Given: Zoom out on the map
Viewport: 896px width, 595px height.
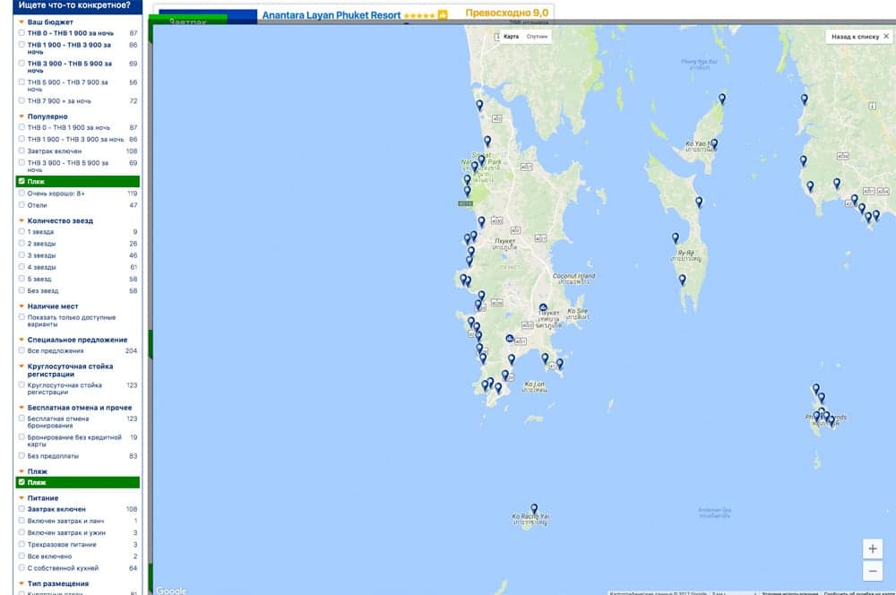Looking at the screenshot, I should [x=873, y=571].
